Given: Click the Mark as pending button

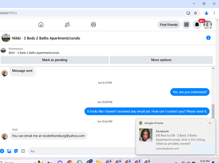Looking at the screenshot, I should point(55,60).
